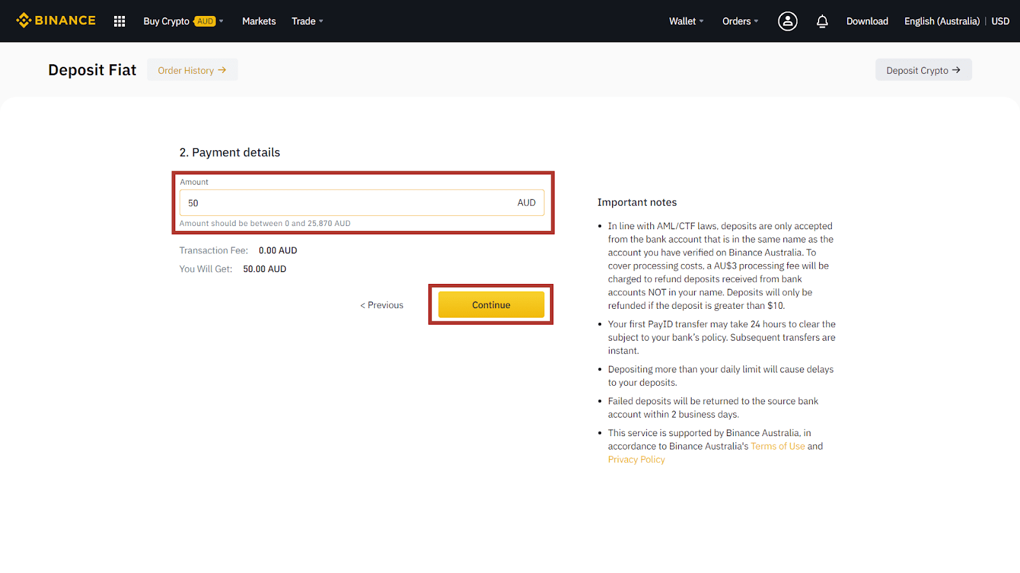
Task: Click the Continue button
Action: [491, 304]
